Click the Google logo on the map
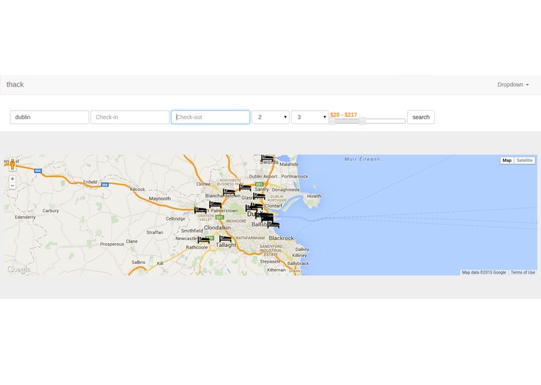The height and width of the screenshot is (385, 541). pyautogui.click(x=19, y=270)
